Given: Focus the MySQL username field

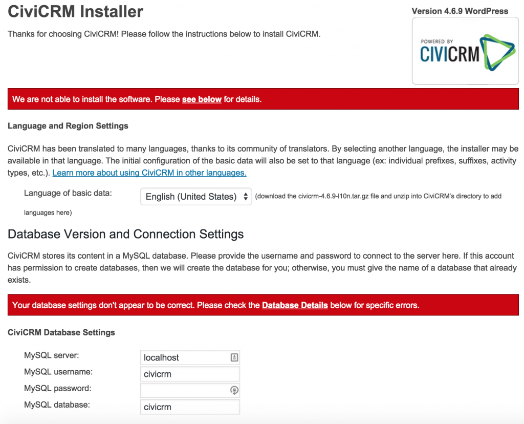Looking at the screenshot, I should click(189, 374).
